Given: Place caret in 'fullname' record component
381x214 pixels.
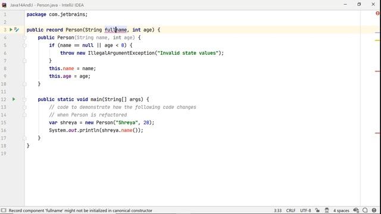Looking at the screenshot, I should [x=115, y=30].
